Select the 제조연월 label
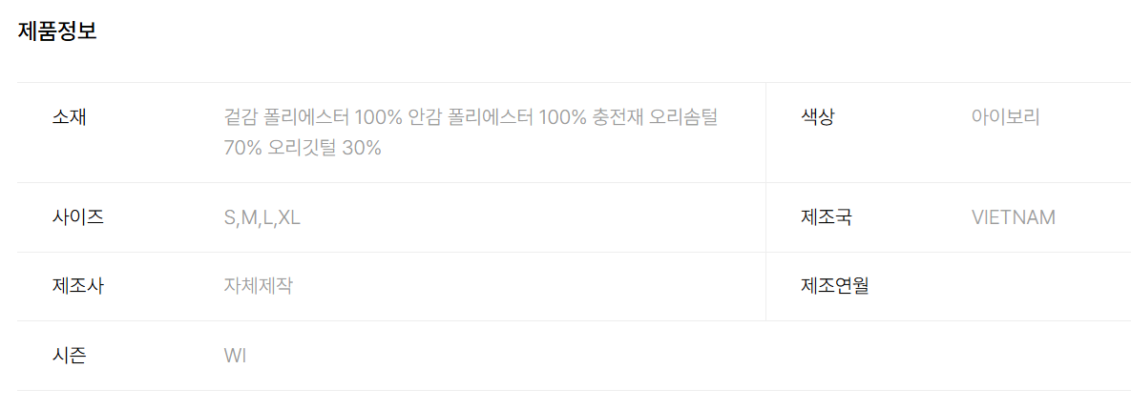Image resolution: width=1131 pixels, height=410 pixels. 835,285
